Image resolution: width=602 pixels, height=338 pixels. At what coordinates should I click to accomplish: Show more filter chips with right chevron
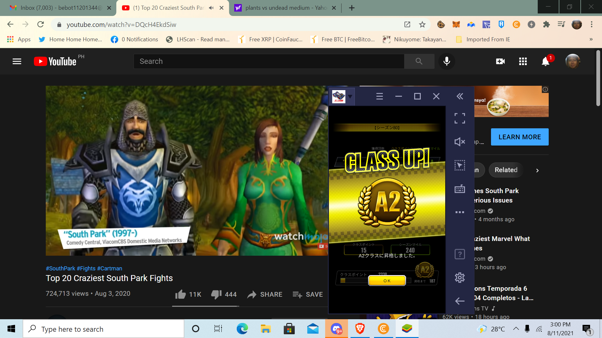(537, 171)
